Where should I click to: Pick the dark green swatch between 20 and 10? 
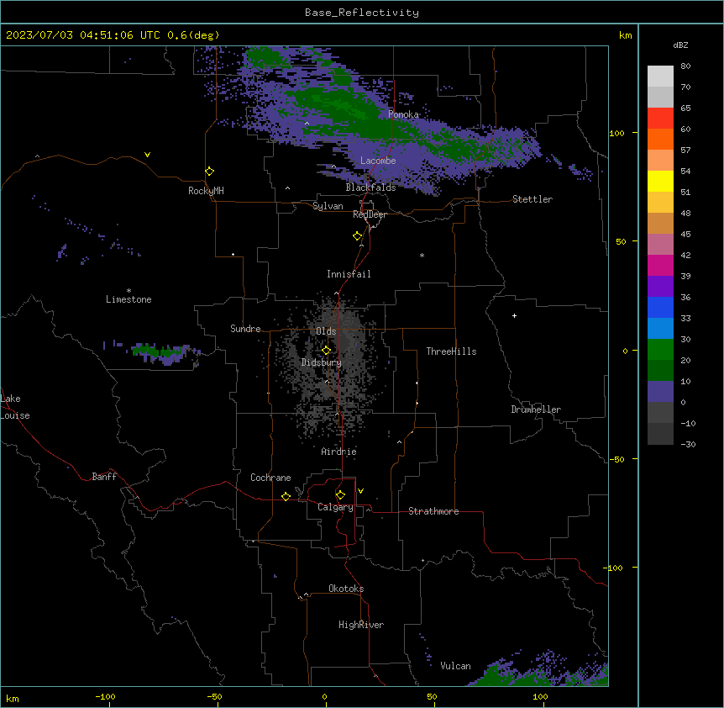click(660, 371)
